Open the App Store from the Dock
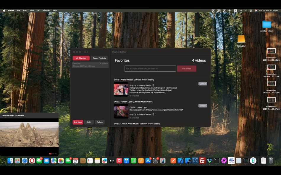 coord(148,161)
